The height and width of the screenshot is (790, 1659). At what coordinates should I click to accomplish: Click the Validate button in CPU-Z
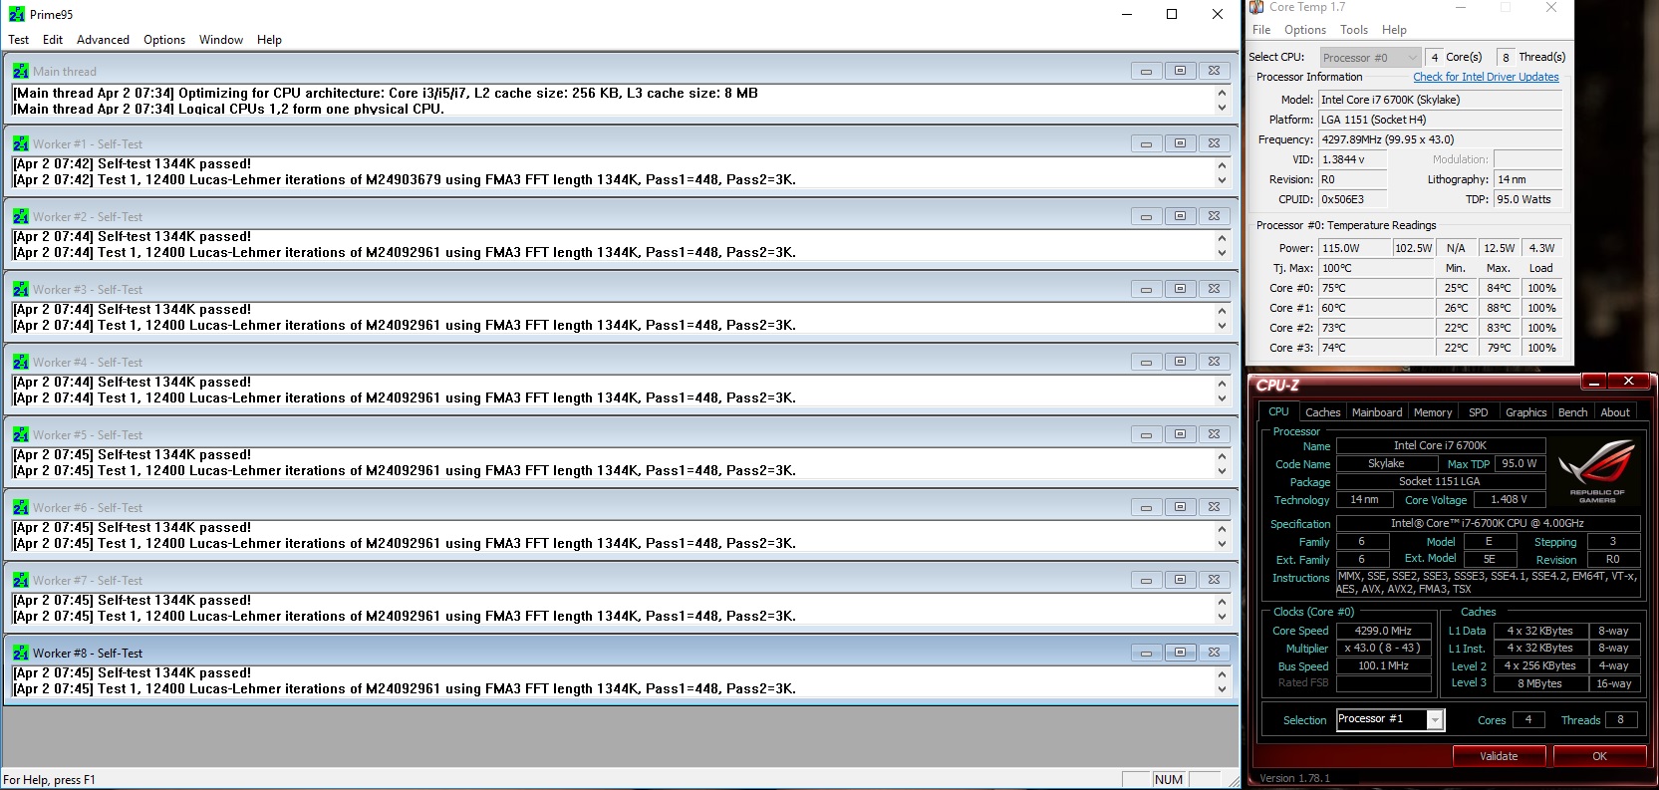click(1499, 756)
